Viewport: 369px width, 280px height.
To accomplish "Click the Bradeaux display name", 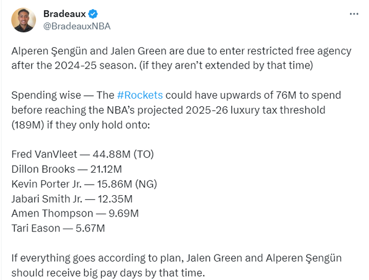I will click(x=65, y=14).
